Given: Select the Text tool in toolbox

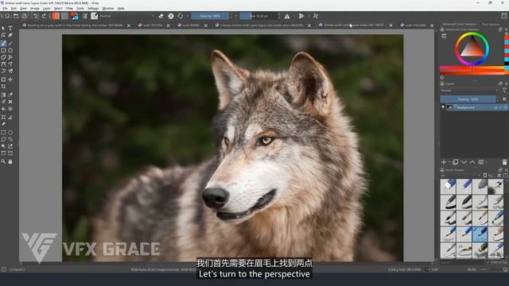Looking at the screenshot, I should [x=10, y=29].
